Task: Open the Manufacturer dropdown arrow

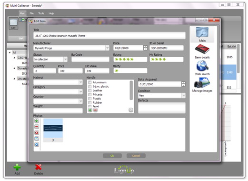Action: pyautogui.click(x=108, y=48)
